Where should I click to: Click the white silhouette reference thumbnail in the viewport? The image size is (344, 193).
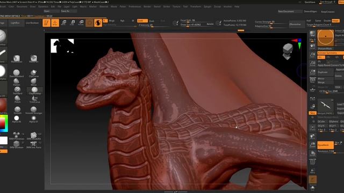62,46
